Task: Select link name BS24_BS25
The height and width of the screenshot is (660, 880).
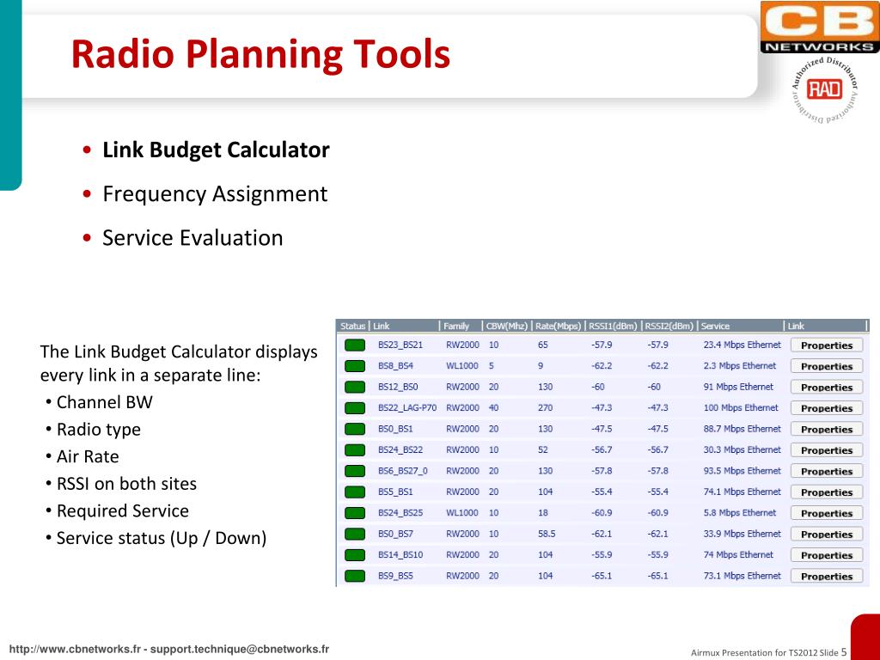Action: (400, 512)
